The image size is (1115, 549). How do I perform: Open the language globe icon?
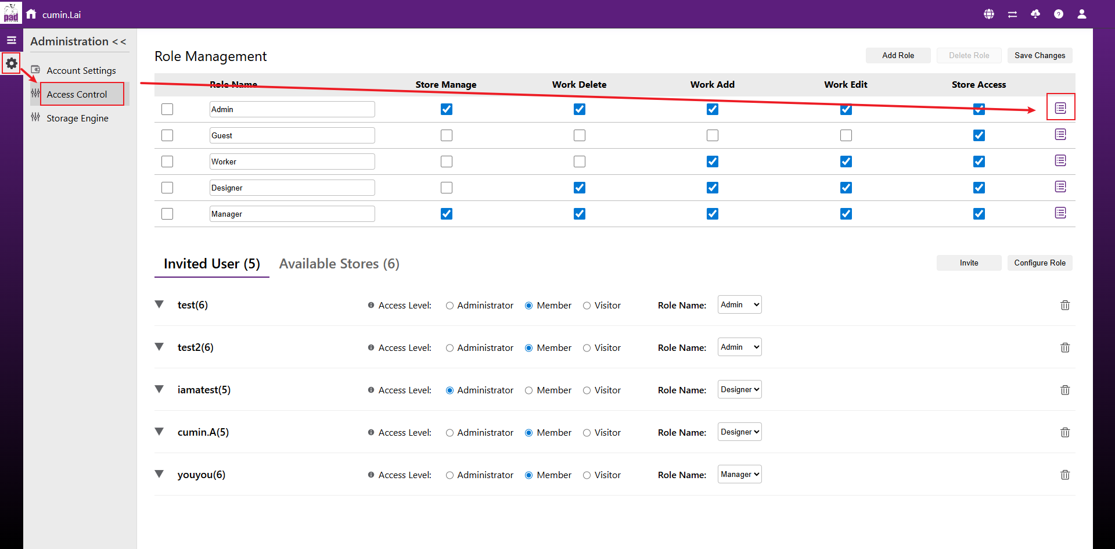[989, 14]
